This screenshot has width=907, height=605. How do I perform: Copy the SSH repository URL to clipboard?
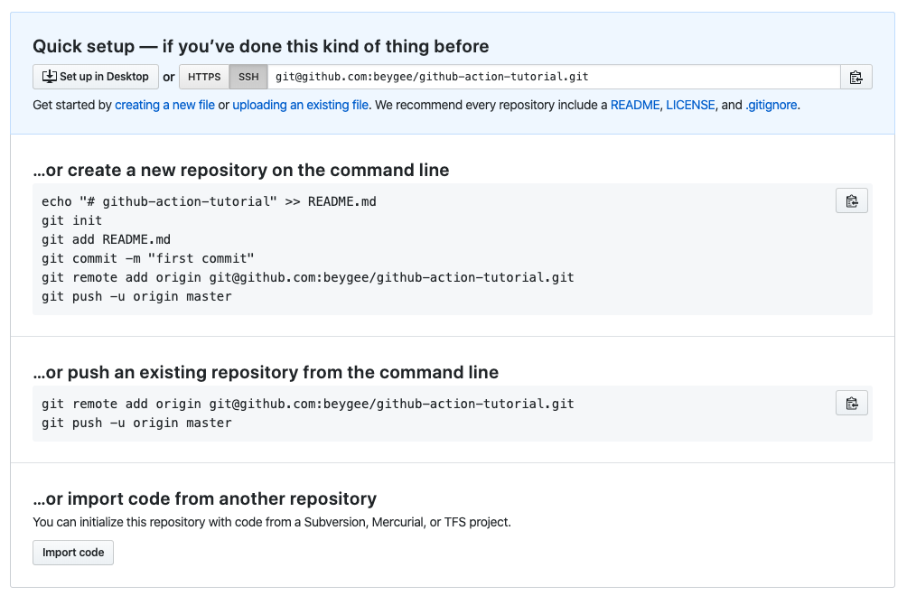pos(856,77)
